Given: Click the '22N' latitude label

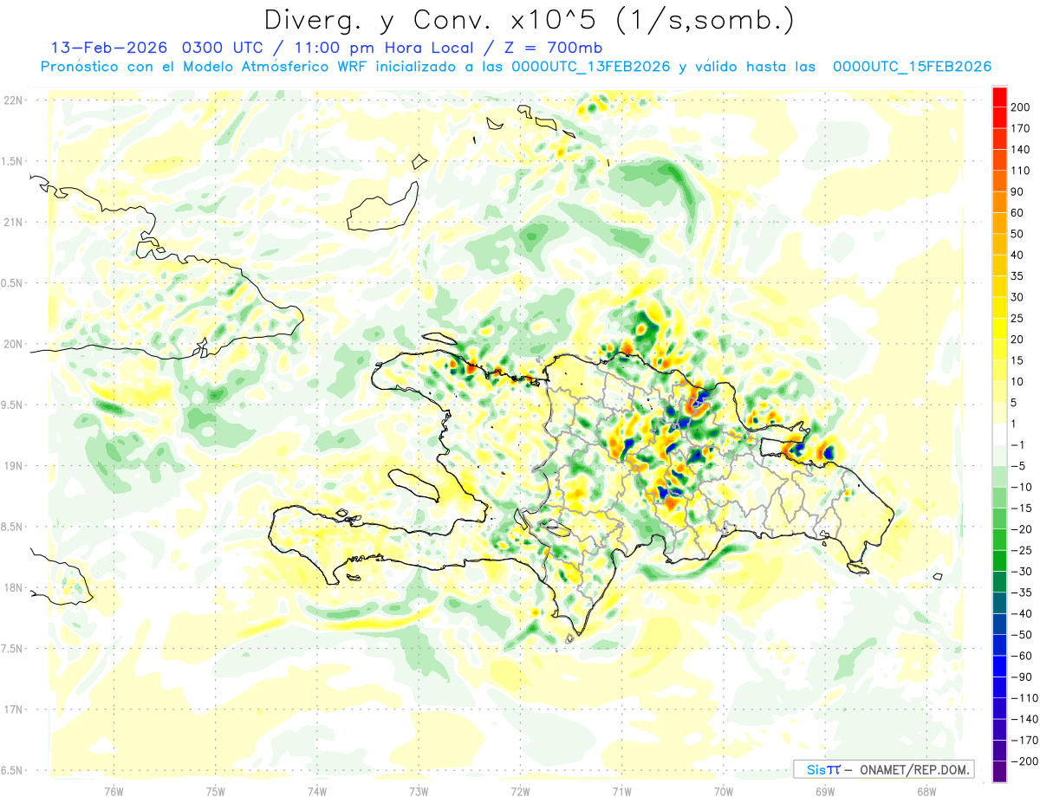Looking at the screenshot, I should coord(15,100).
